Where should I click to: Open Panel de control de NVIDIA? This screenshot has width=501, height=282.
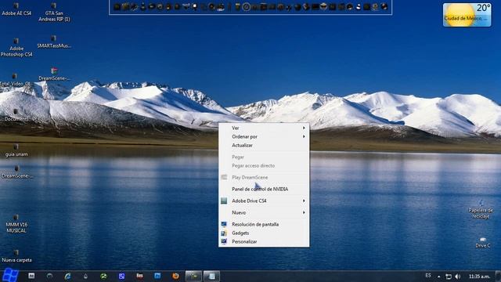point(264,189)
